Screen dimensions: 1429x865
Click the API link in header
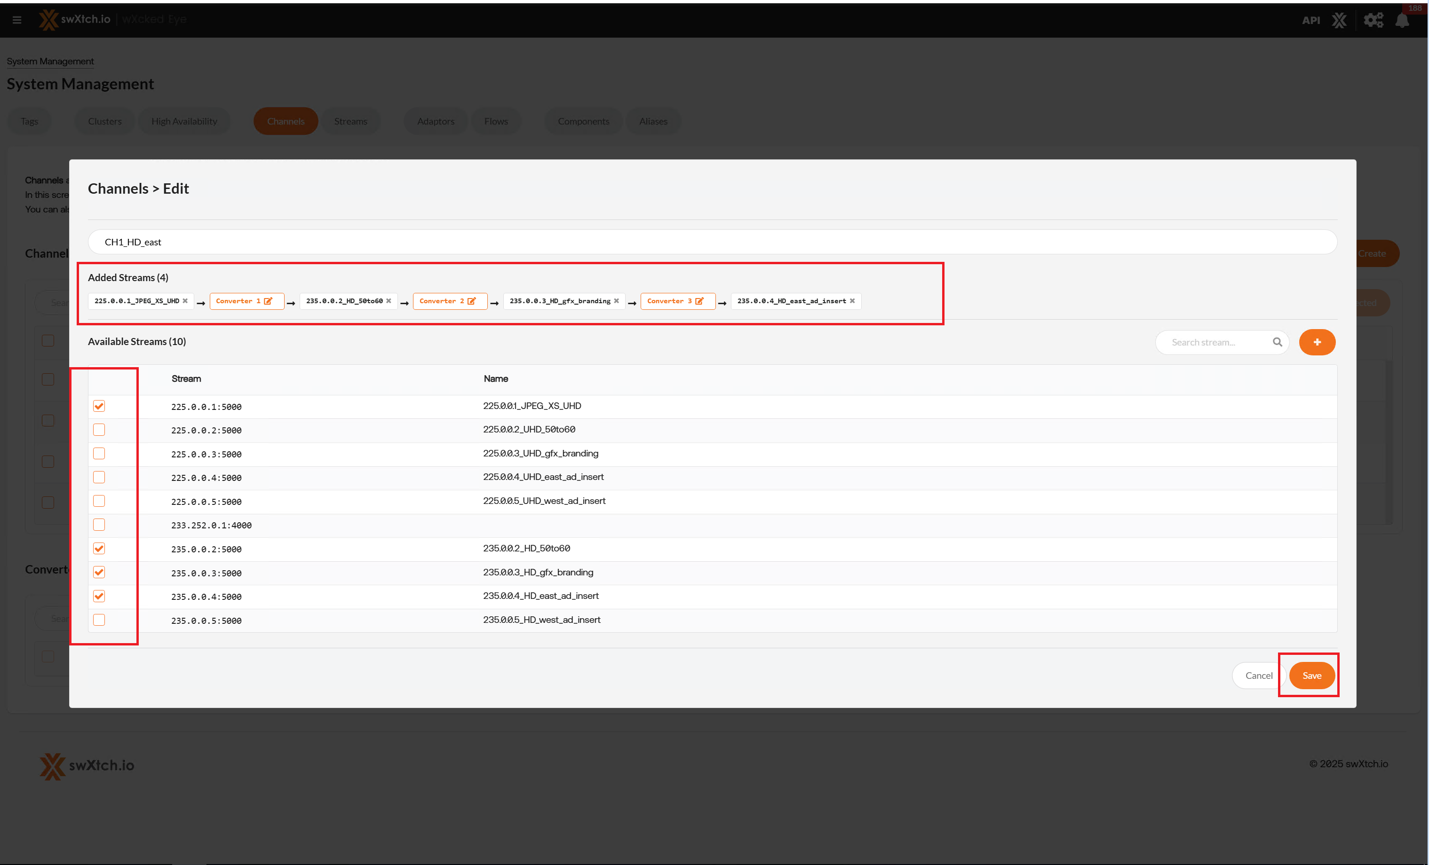(1310, 20)
